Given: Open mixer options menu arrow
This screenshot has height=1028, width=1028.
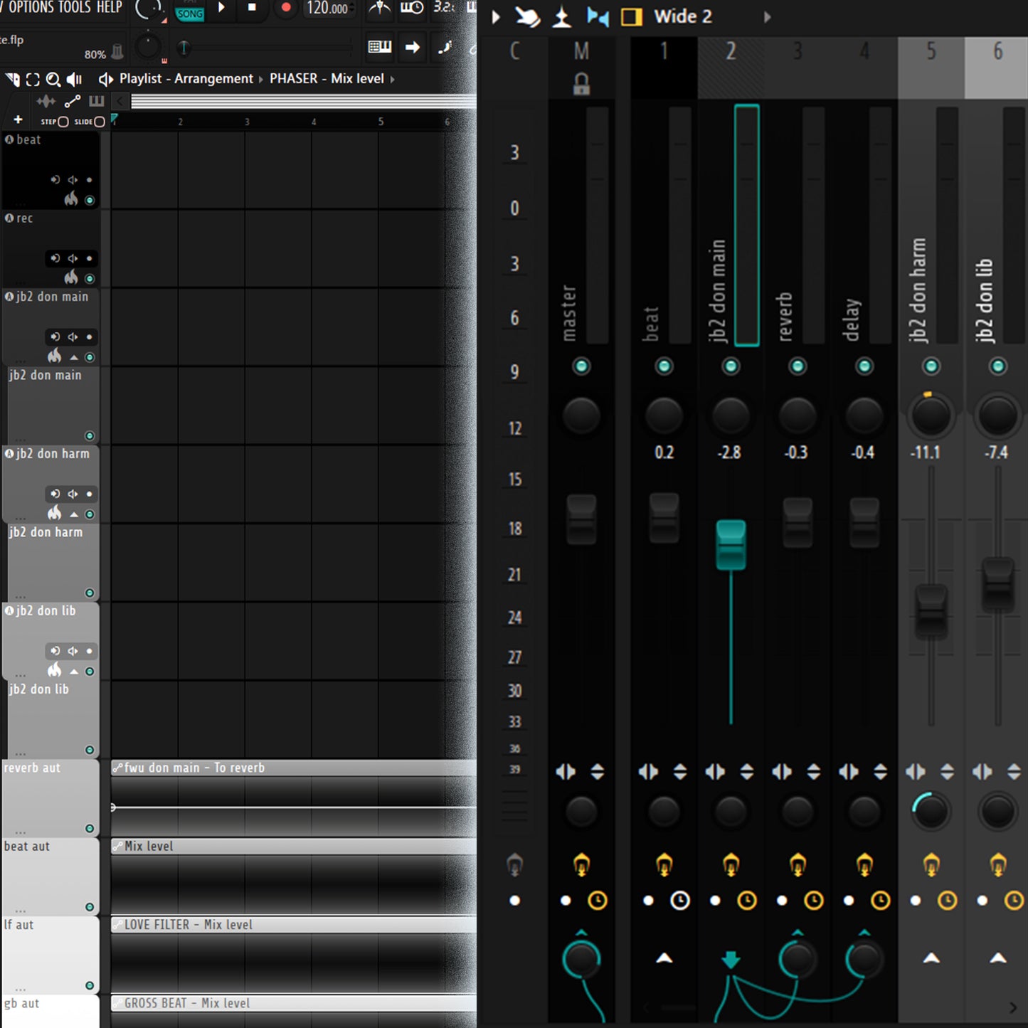Looking at the screenshot, I should [496, 16].
